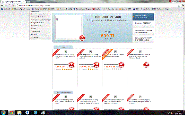Viewport: 193px width, 128px height.
Task: Open a new browser tab
Action: coord(28,2)
